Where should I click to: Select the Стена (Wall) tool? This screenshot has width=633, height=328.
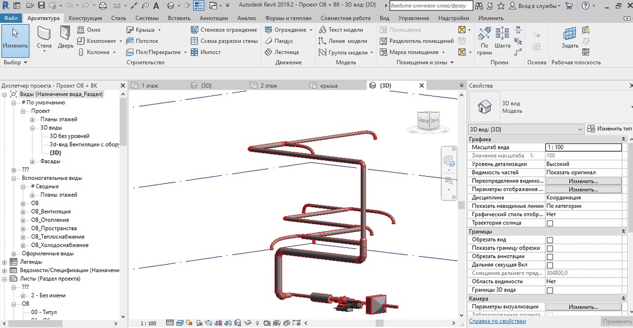click(44, 38)
